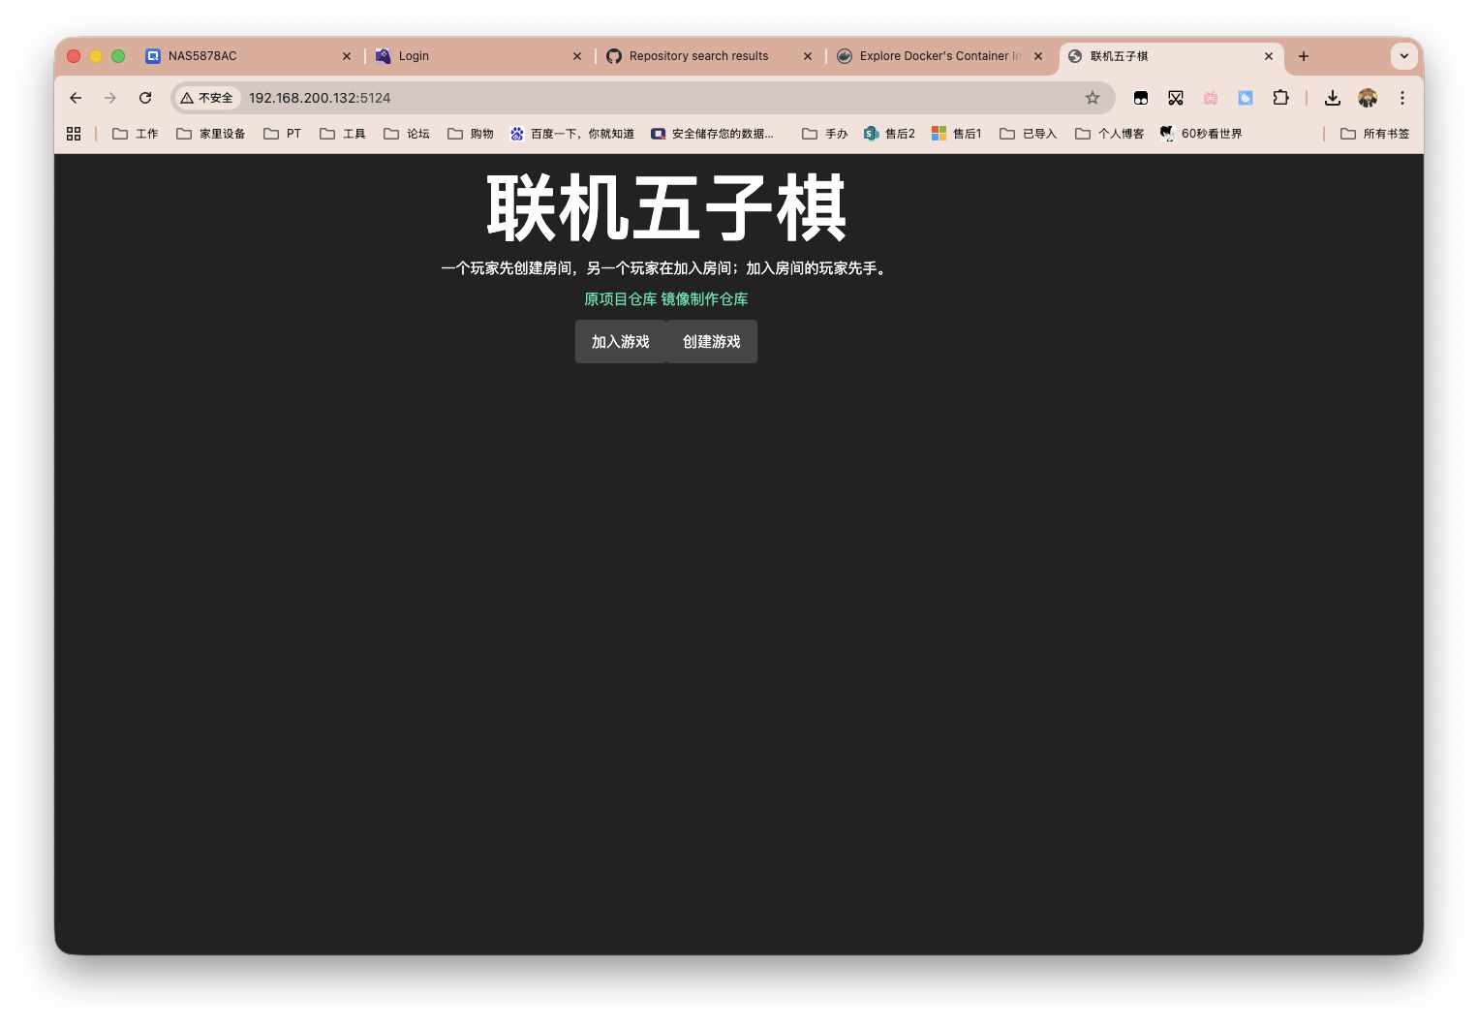This screenshot has height=1027, width=1478.
Task: Open the scissors extension icon
Action: (1176, 98)
